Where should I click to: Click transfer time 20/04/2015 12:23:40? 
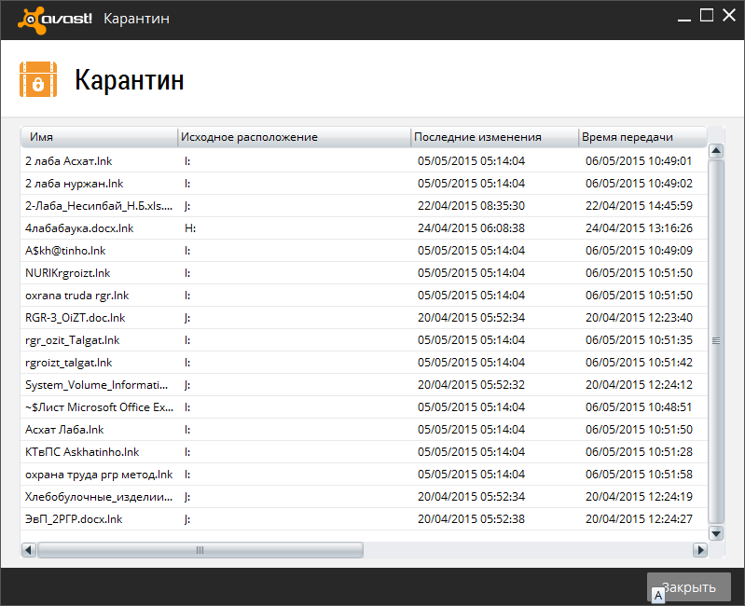point(639,317)
